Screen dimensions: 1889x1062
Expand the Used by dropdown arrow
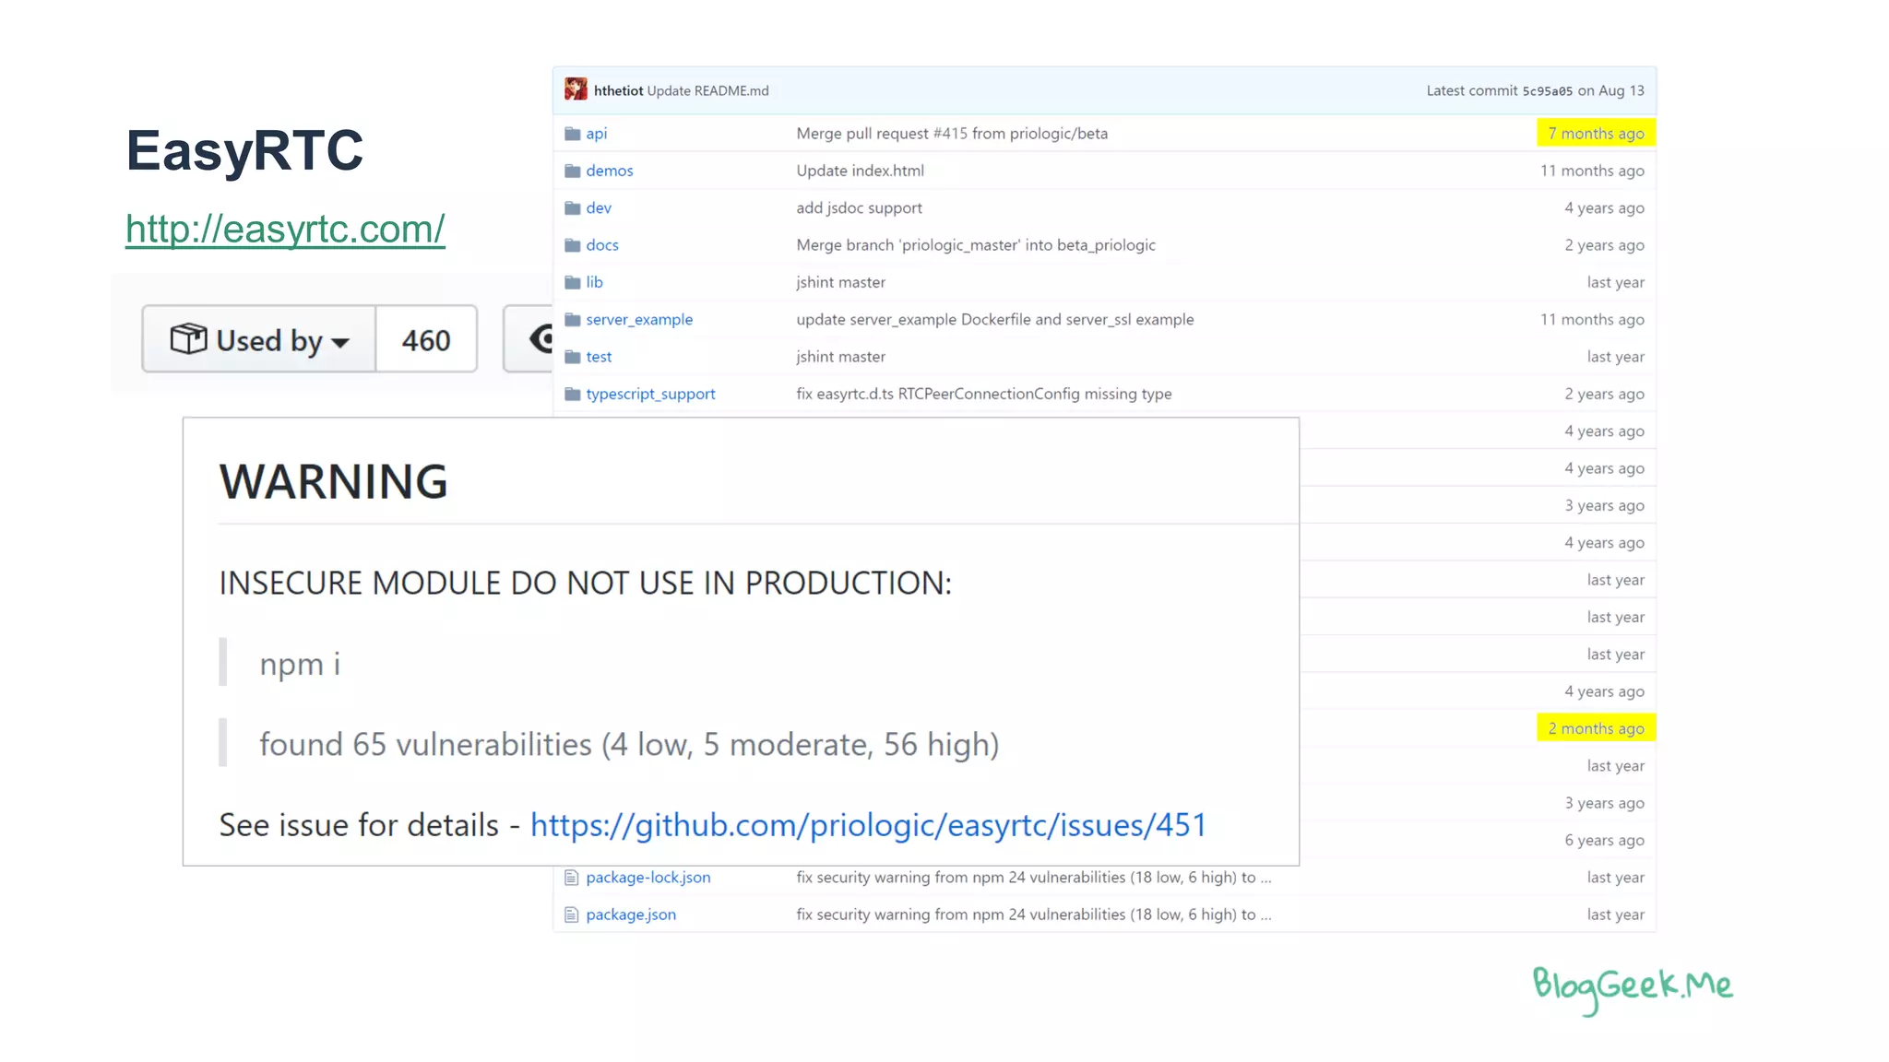340,343
